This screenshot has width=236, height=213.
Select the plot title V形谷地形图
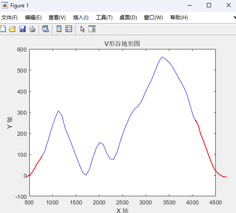122,44
